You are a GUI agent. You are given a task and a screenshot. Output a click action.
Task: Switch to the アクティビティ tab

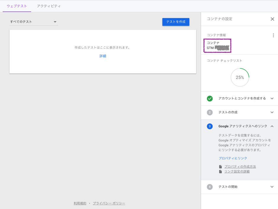pyautogui.click(x=49, y=6)
